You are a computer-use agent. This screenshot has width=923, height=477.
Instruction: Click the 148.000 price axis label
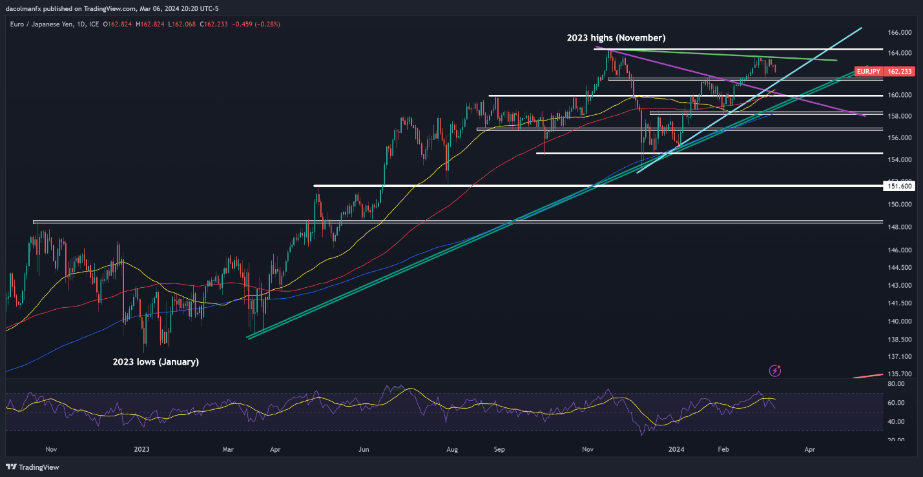900,227
